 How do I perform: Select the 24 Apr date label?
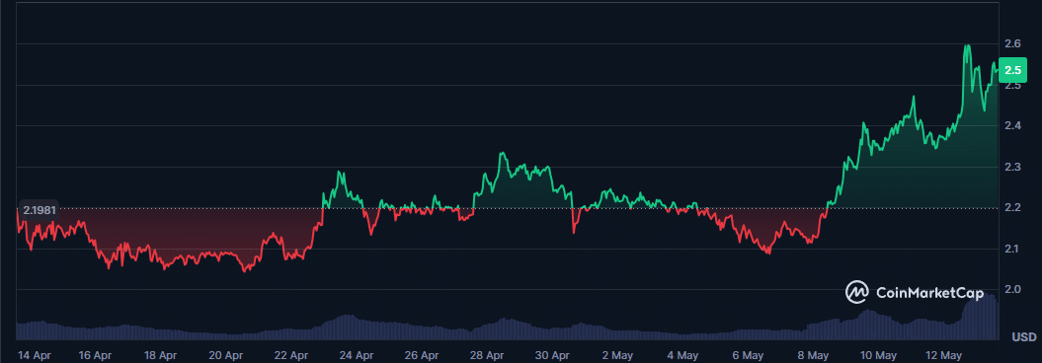357,354
